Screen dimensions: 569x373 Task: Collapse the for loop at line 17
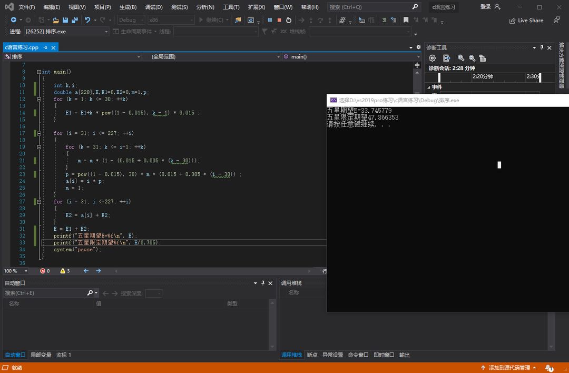[x=39, y=133]
